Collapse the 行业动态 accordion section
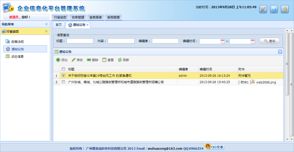This screenshot has height=152, width=294. point(46,31)
